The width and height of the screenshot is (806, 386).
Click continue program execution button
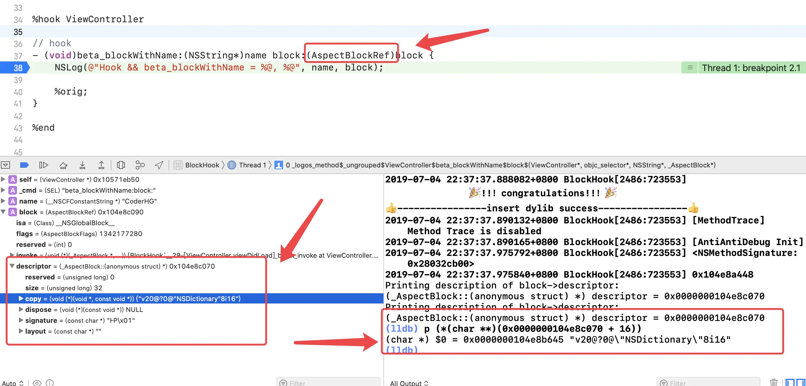(x=44, y=165)
